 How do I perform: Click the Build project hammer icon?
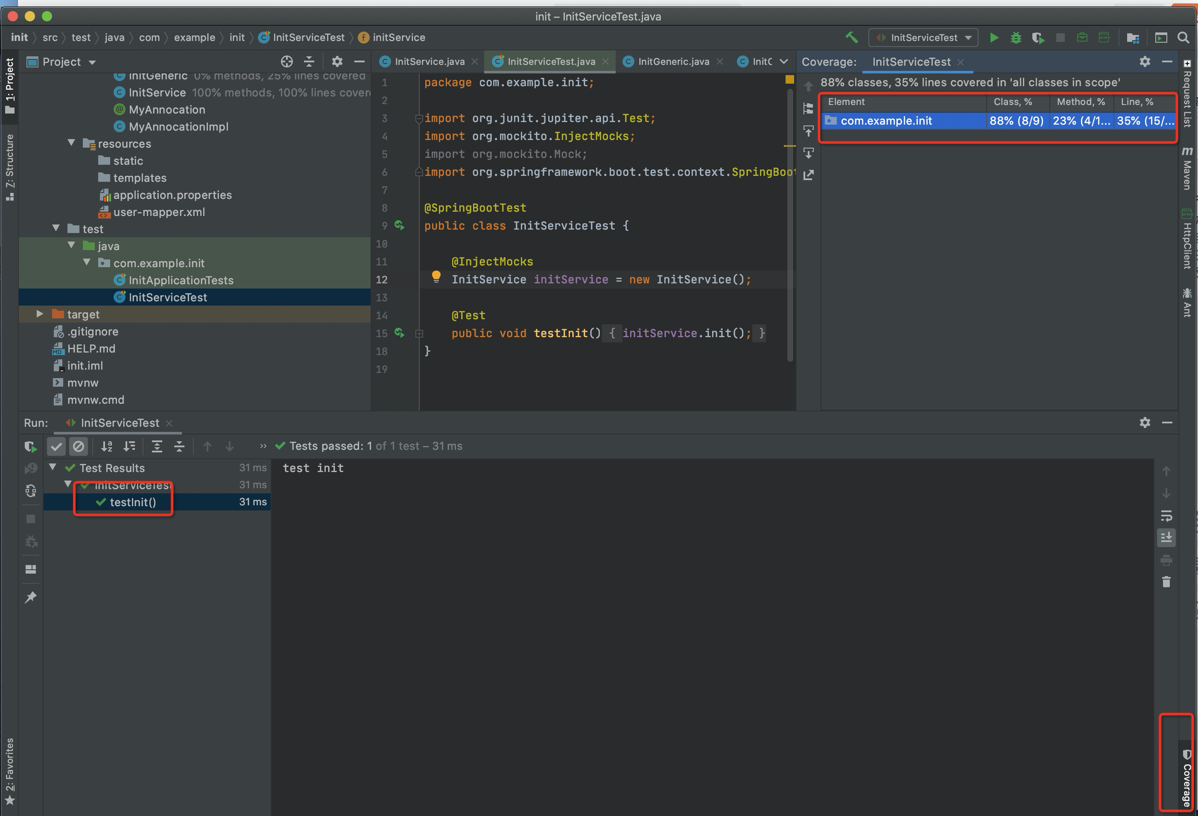coord(852,38)
